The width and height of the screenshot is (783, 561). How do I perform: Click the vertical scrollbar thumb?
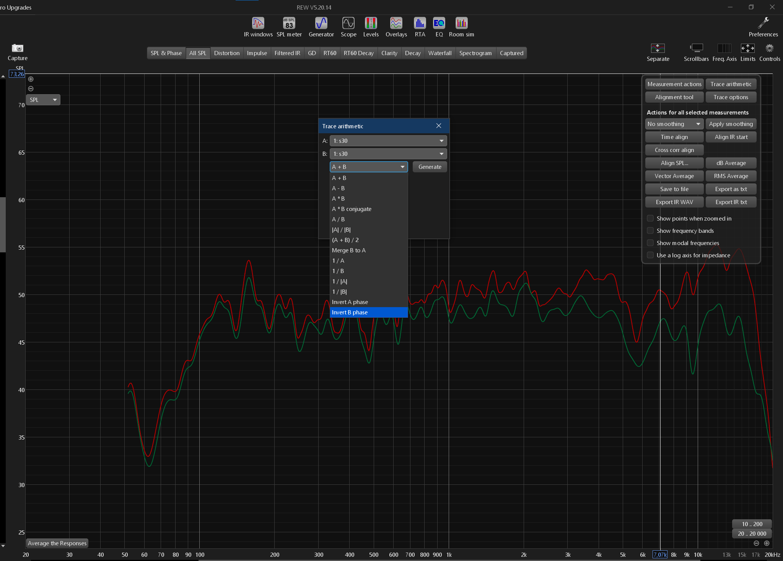(x=3, y=225)
